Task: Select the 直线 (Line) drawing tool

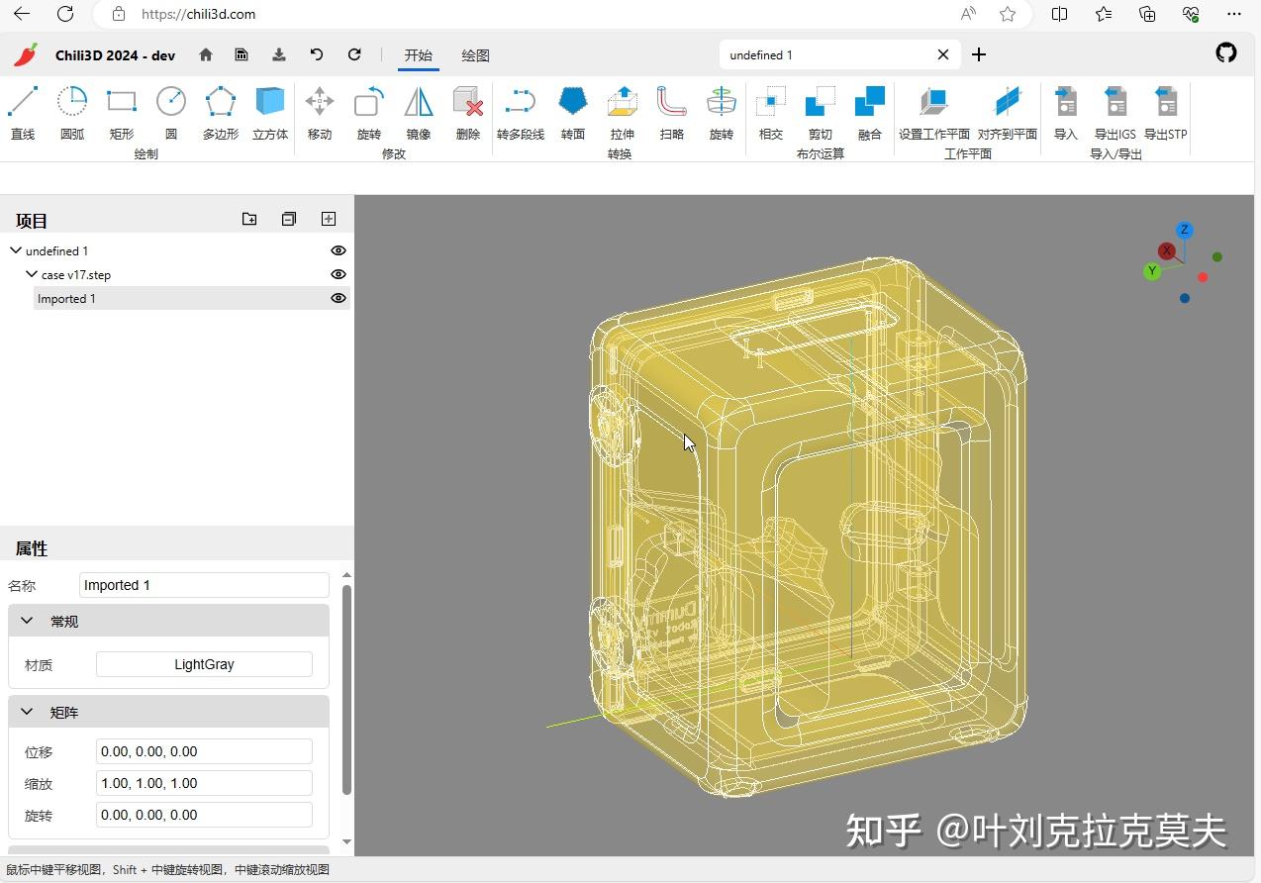Action: 22,109
